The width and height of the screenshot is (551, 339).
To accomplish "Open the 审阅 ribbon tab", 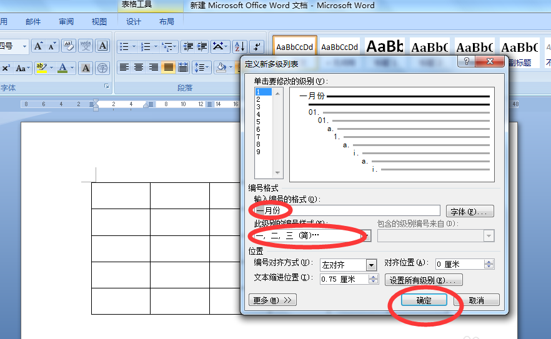I will [66, 22].
